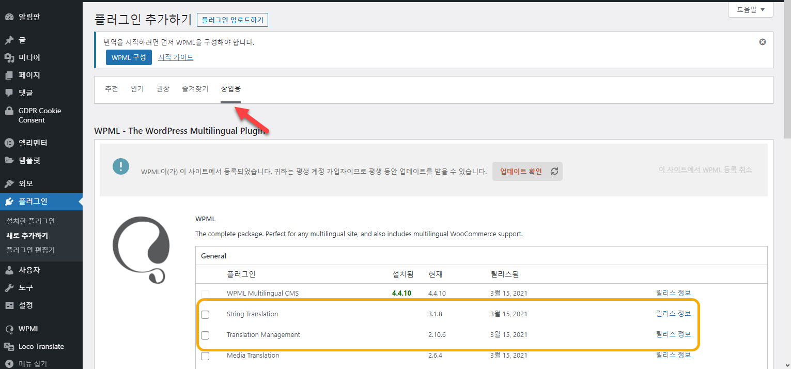Switch to the 권장 tab
The height and width of the screenshot is (369, 791).
click(x=163, y=89)
